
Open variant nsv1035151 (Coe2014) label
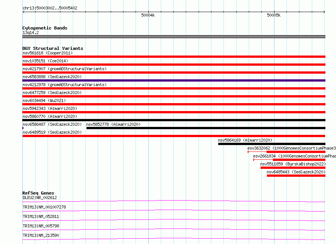pyautogui.click(x=45, y=61)
